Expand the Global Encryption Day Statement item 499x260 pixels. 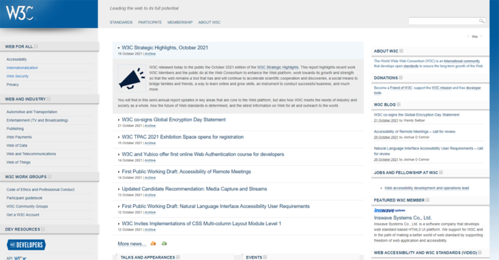tap(118, 120)
